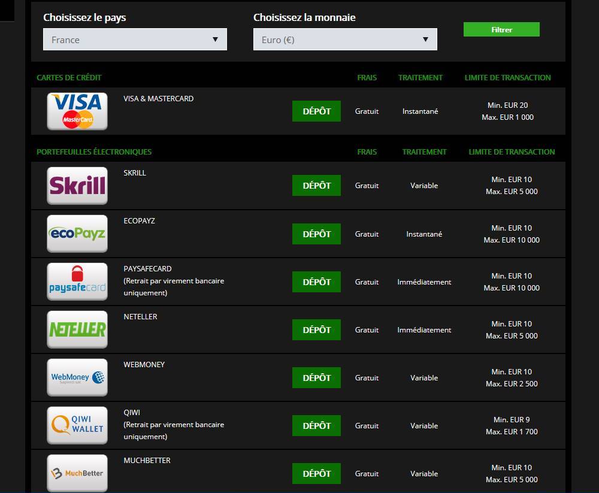The width and height of the screenshot is (599, 493).
Task: Click the WebMoney limit Max. EUR 2 500
Action: click(x=512, y=384)
